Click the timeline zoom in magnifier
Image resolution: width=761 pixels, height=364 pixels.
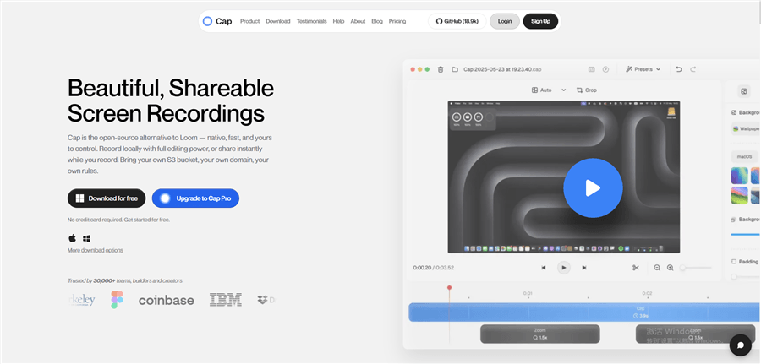[x=671, y=268]
